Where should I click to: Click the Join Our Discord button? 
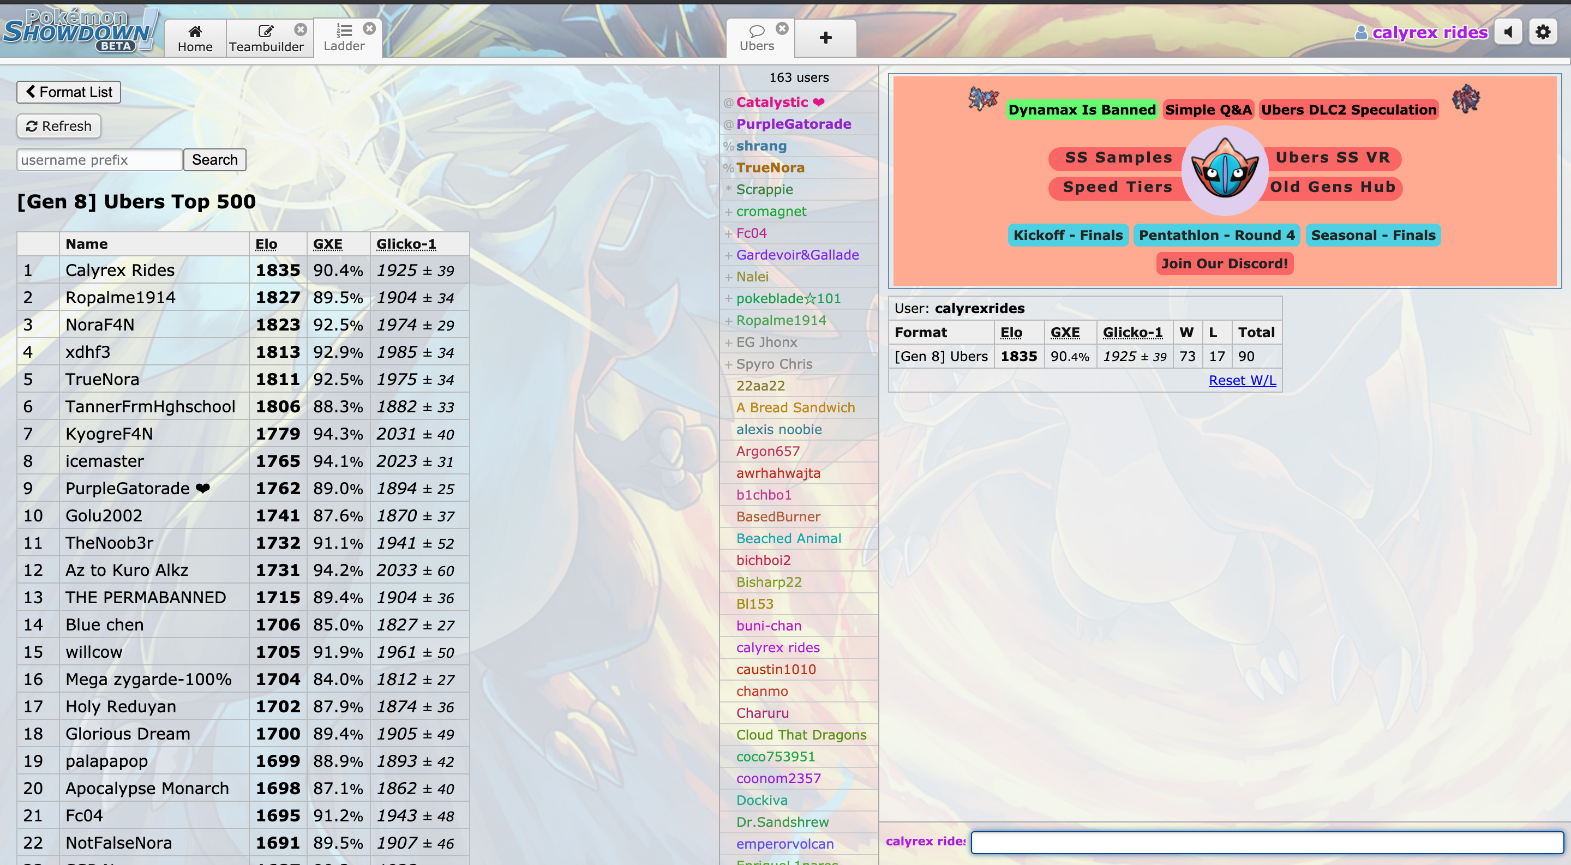(x=1224, y=263)
